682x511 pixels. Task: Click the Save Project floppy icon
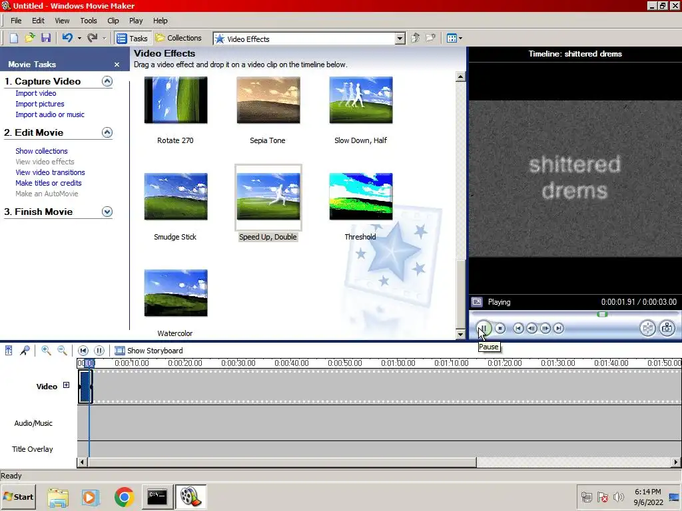tap(46, 38)
